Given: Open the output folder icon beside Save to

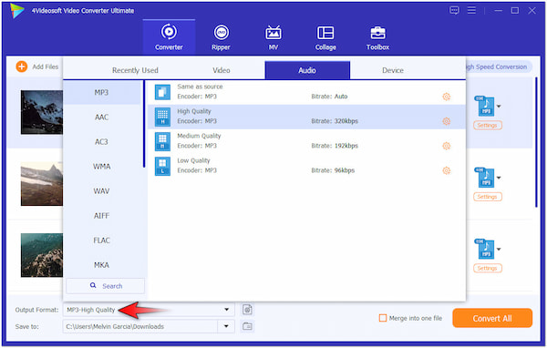Looking at the screenshot, I should click(x=247, y=326).
